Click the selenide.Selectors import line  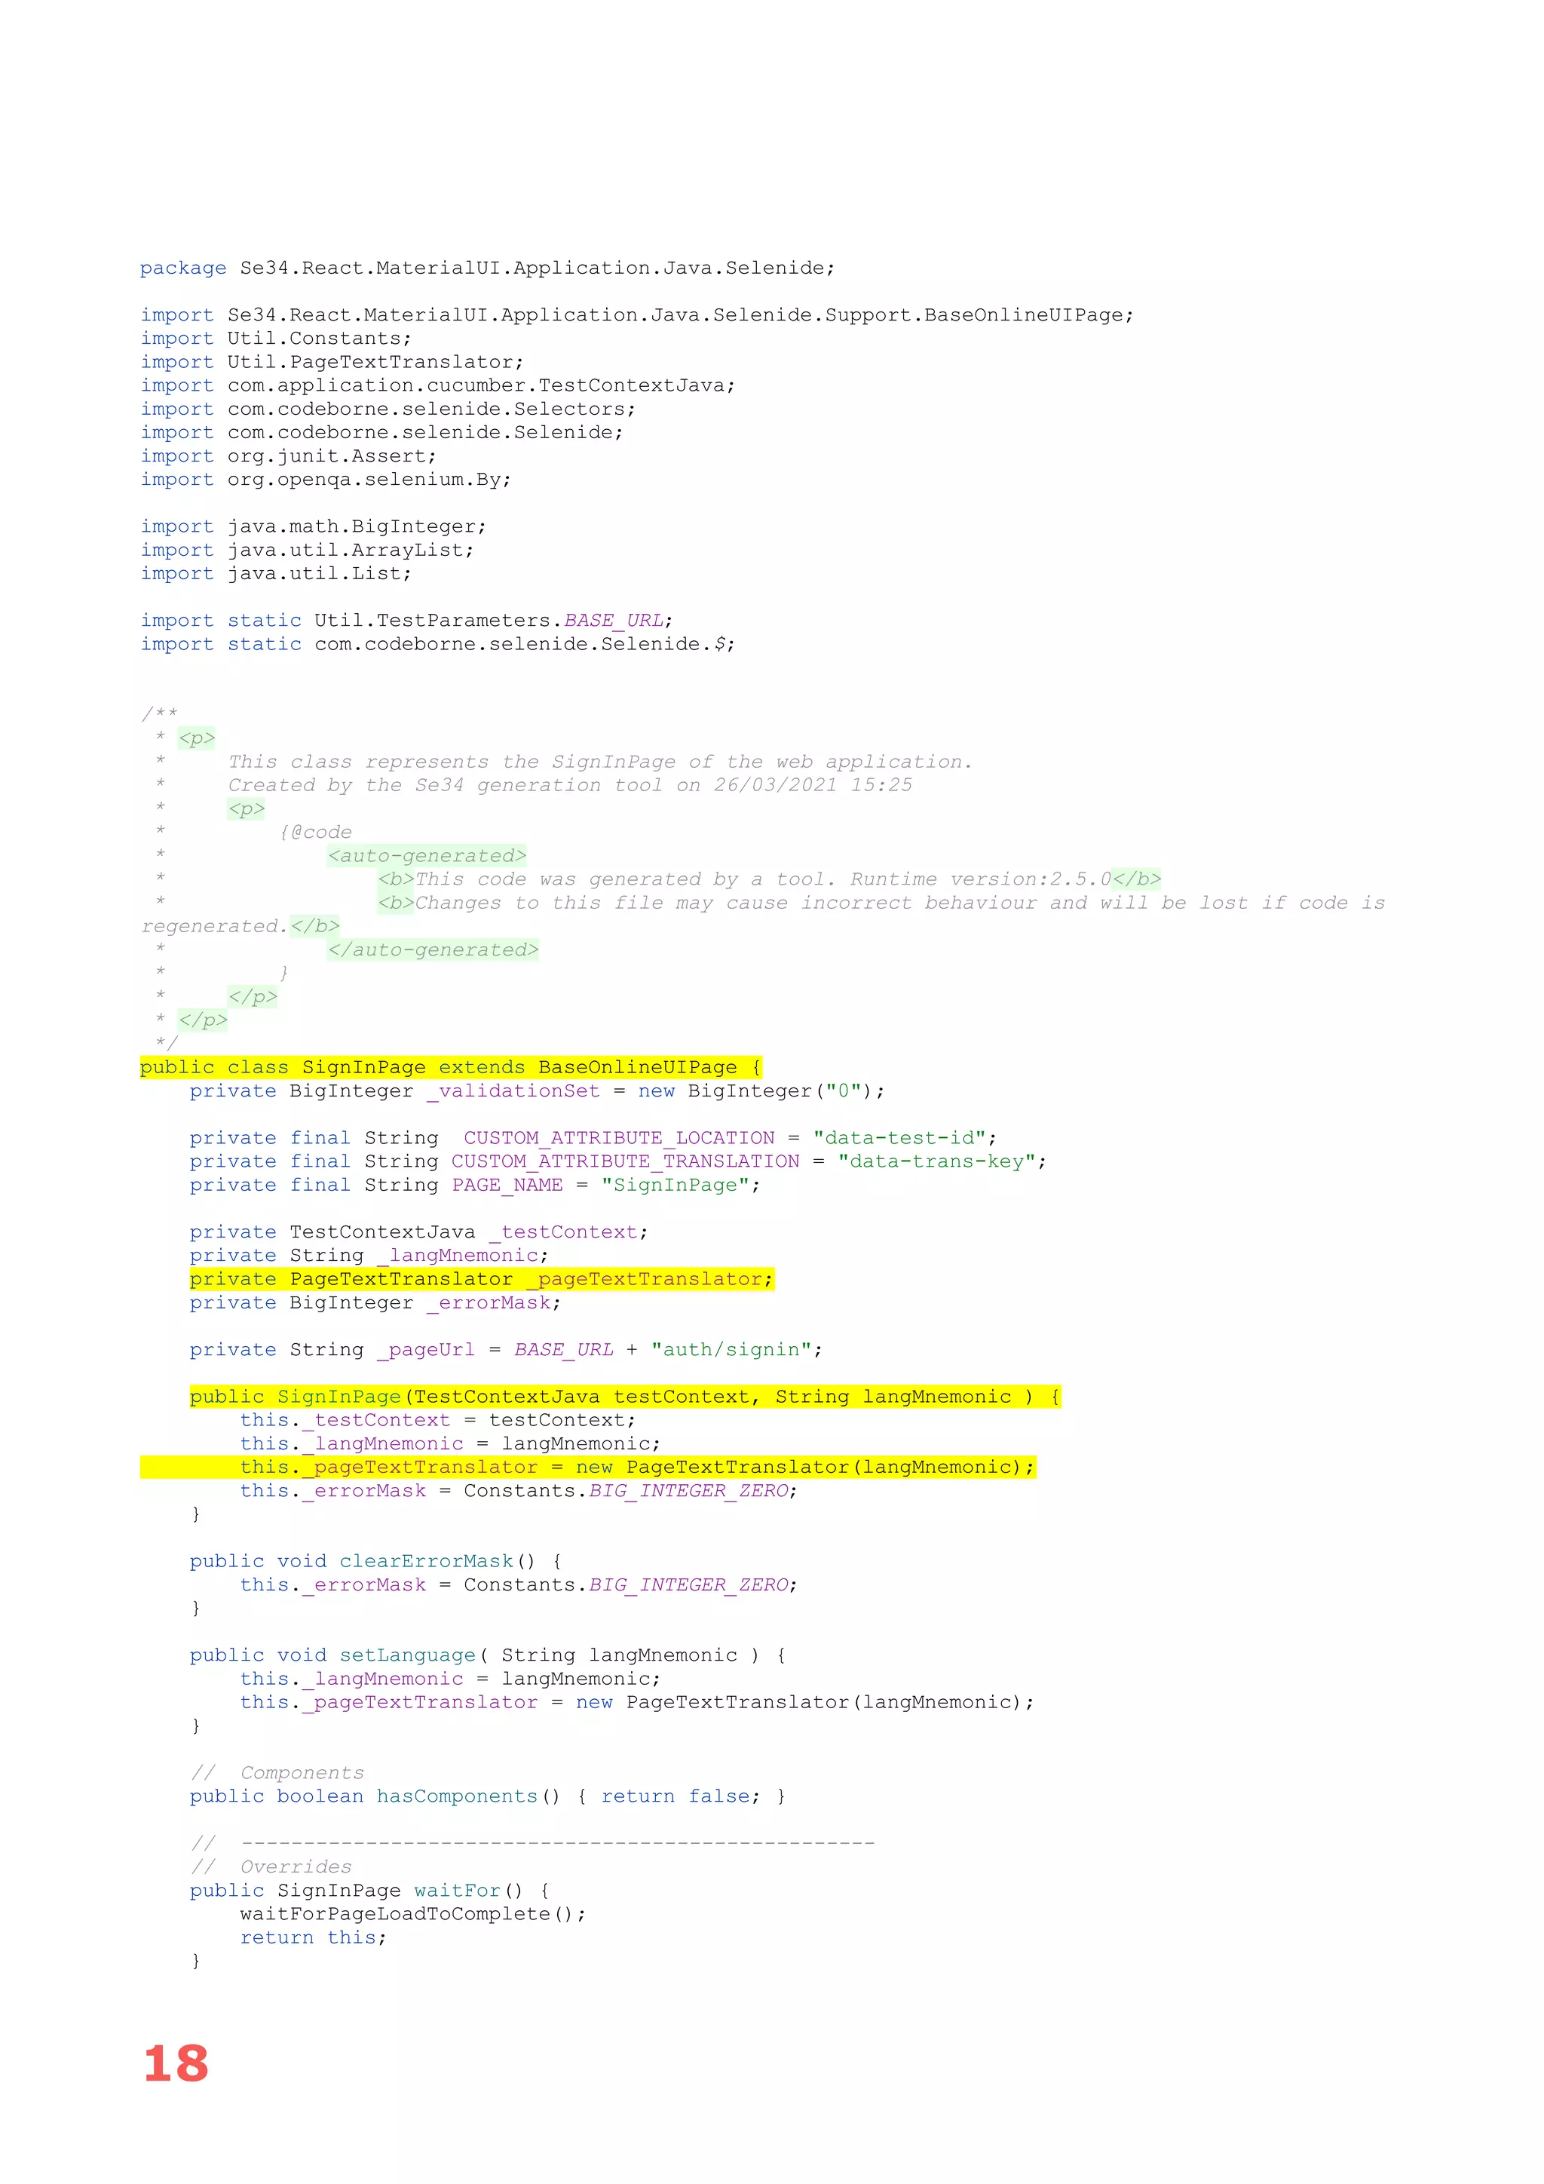(x=388, y=409)
